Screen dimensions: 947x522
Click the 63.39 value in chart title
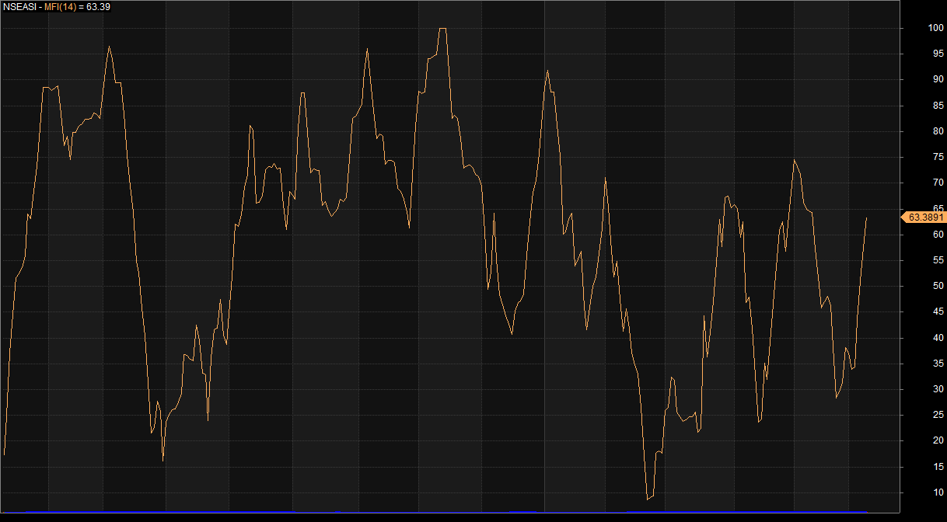point(98,6)
